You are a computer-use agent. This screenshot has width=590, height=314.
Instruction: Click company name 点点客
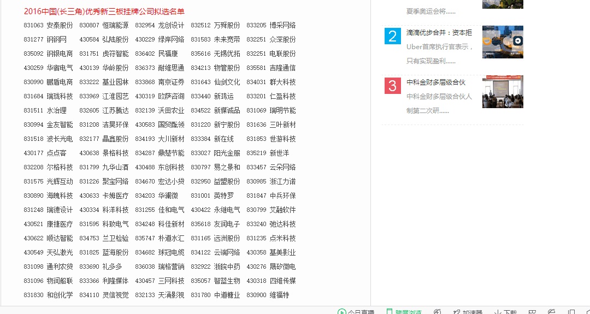(x=56, y=153)
